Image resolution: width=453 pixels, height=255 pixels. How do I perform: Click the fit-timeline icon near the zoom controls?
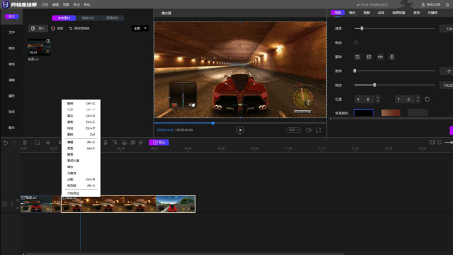[432, 142]
